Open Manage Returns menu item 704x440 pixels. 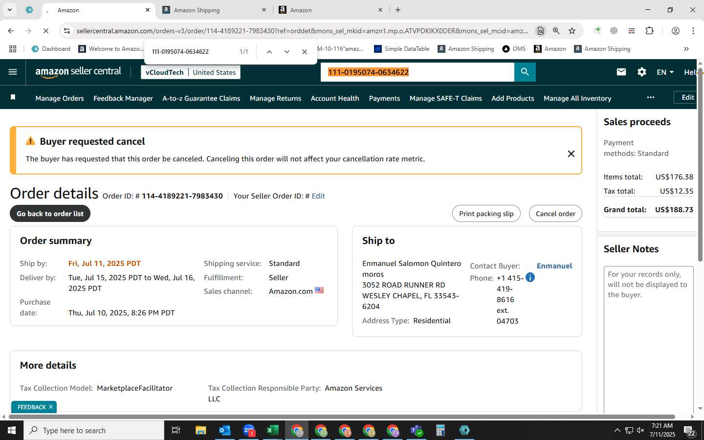275,98
